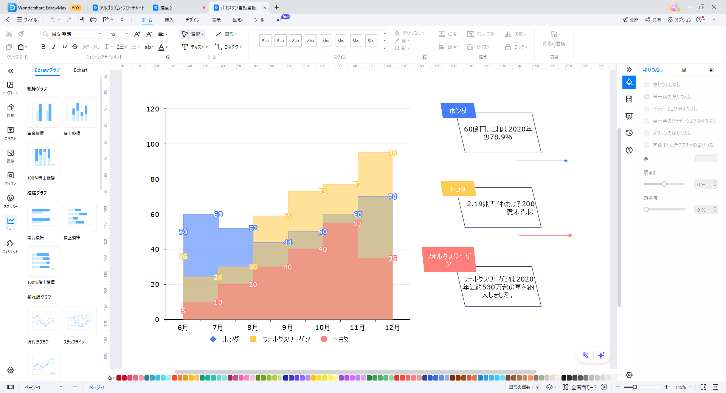Image resolution: width=726 pixels, height=393 pixels.
Task: Open Widgets panel in left sidebar
Action: click(11, 246)
